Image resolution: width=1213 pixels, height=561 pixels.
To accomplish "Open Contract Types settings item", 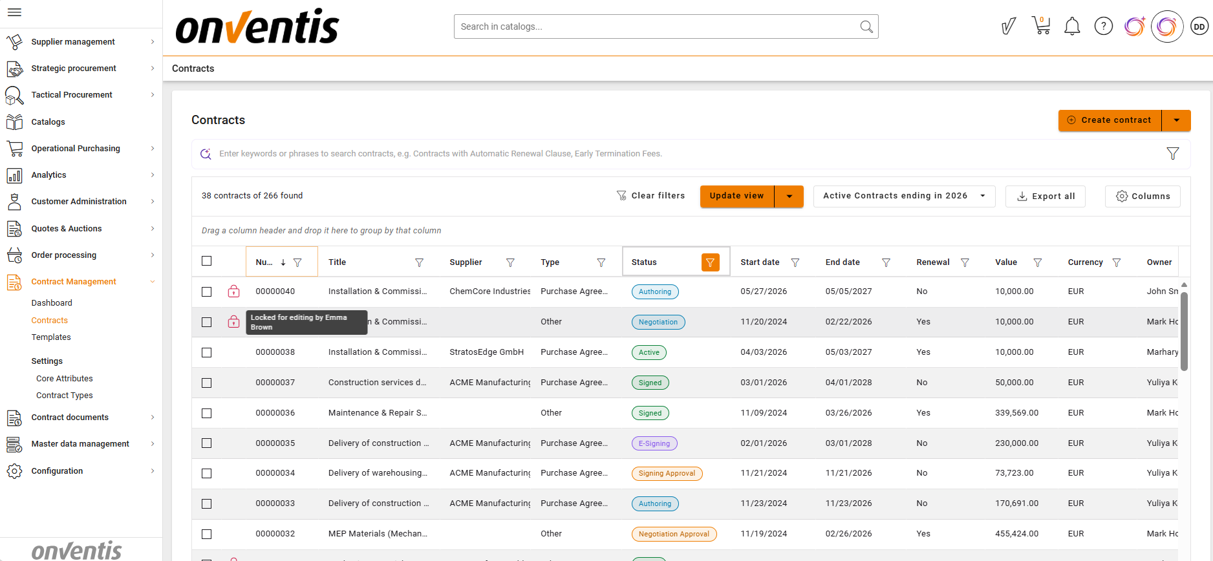I will pos(65,396).
